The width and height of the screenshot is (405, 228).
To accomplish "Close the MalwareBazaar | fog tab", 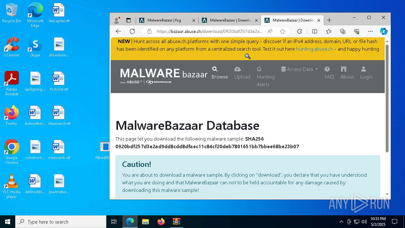I will point(194,20).
